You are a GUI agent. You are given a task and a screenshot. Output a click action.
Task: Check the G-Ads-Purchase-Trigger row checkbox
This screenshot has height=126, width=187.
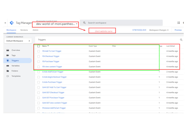38,82
